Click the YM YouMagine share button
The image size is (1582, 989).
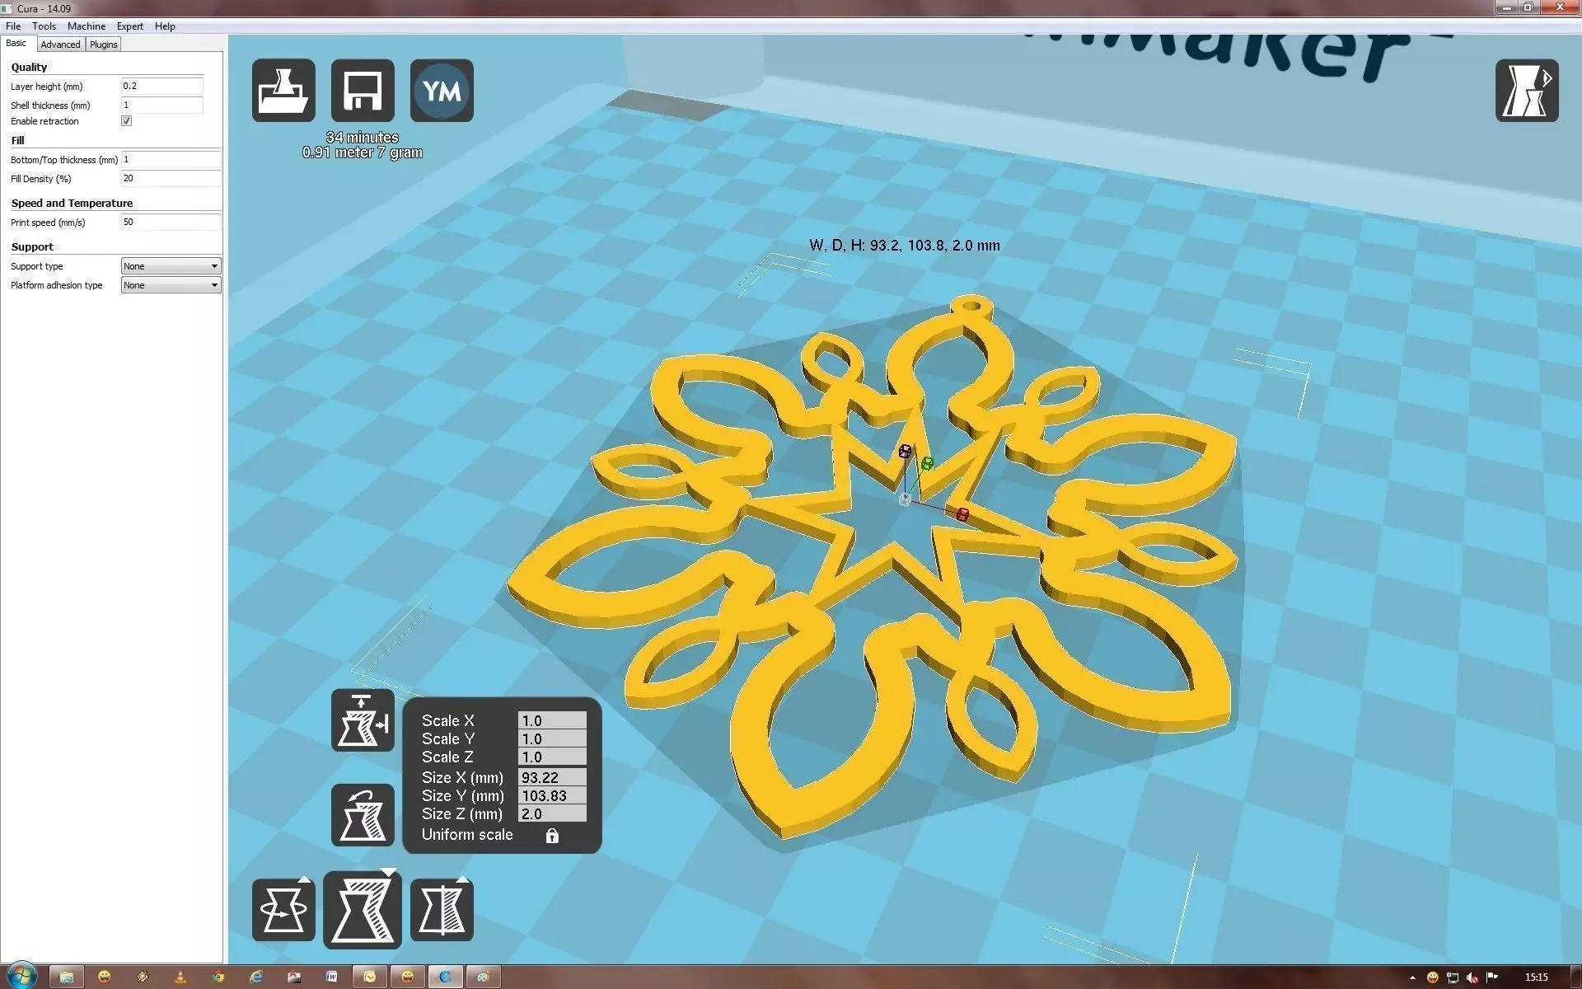(442, 91)
